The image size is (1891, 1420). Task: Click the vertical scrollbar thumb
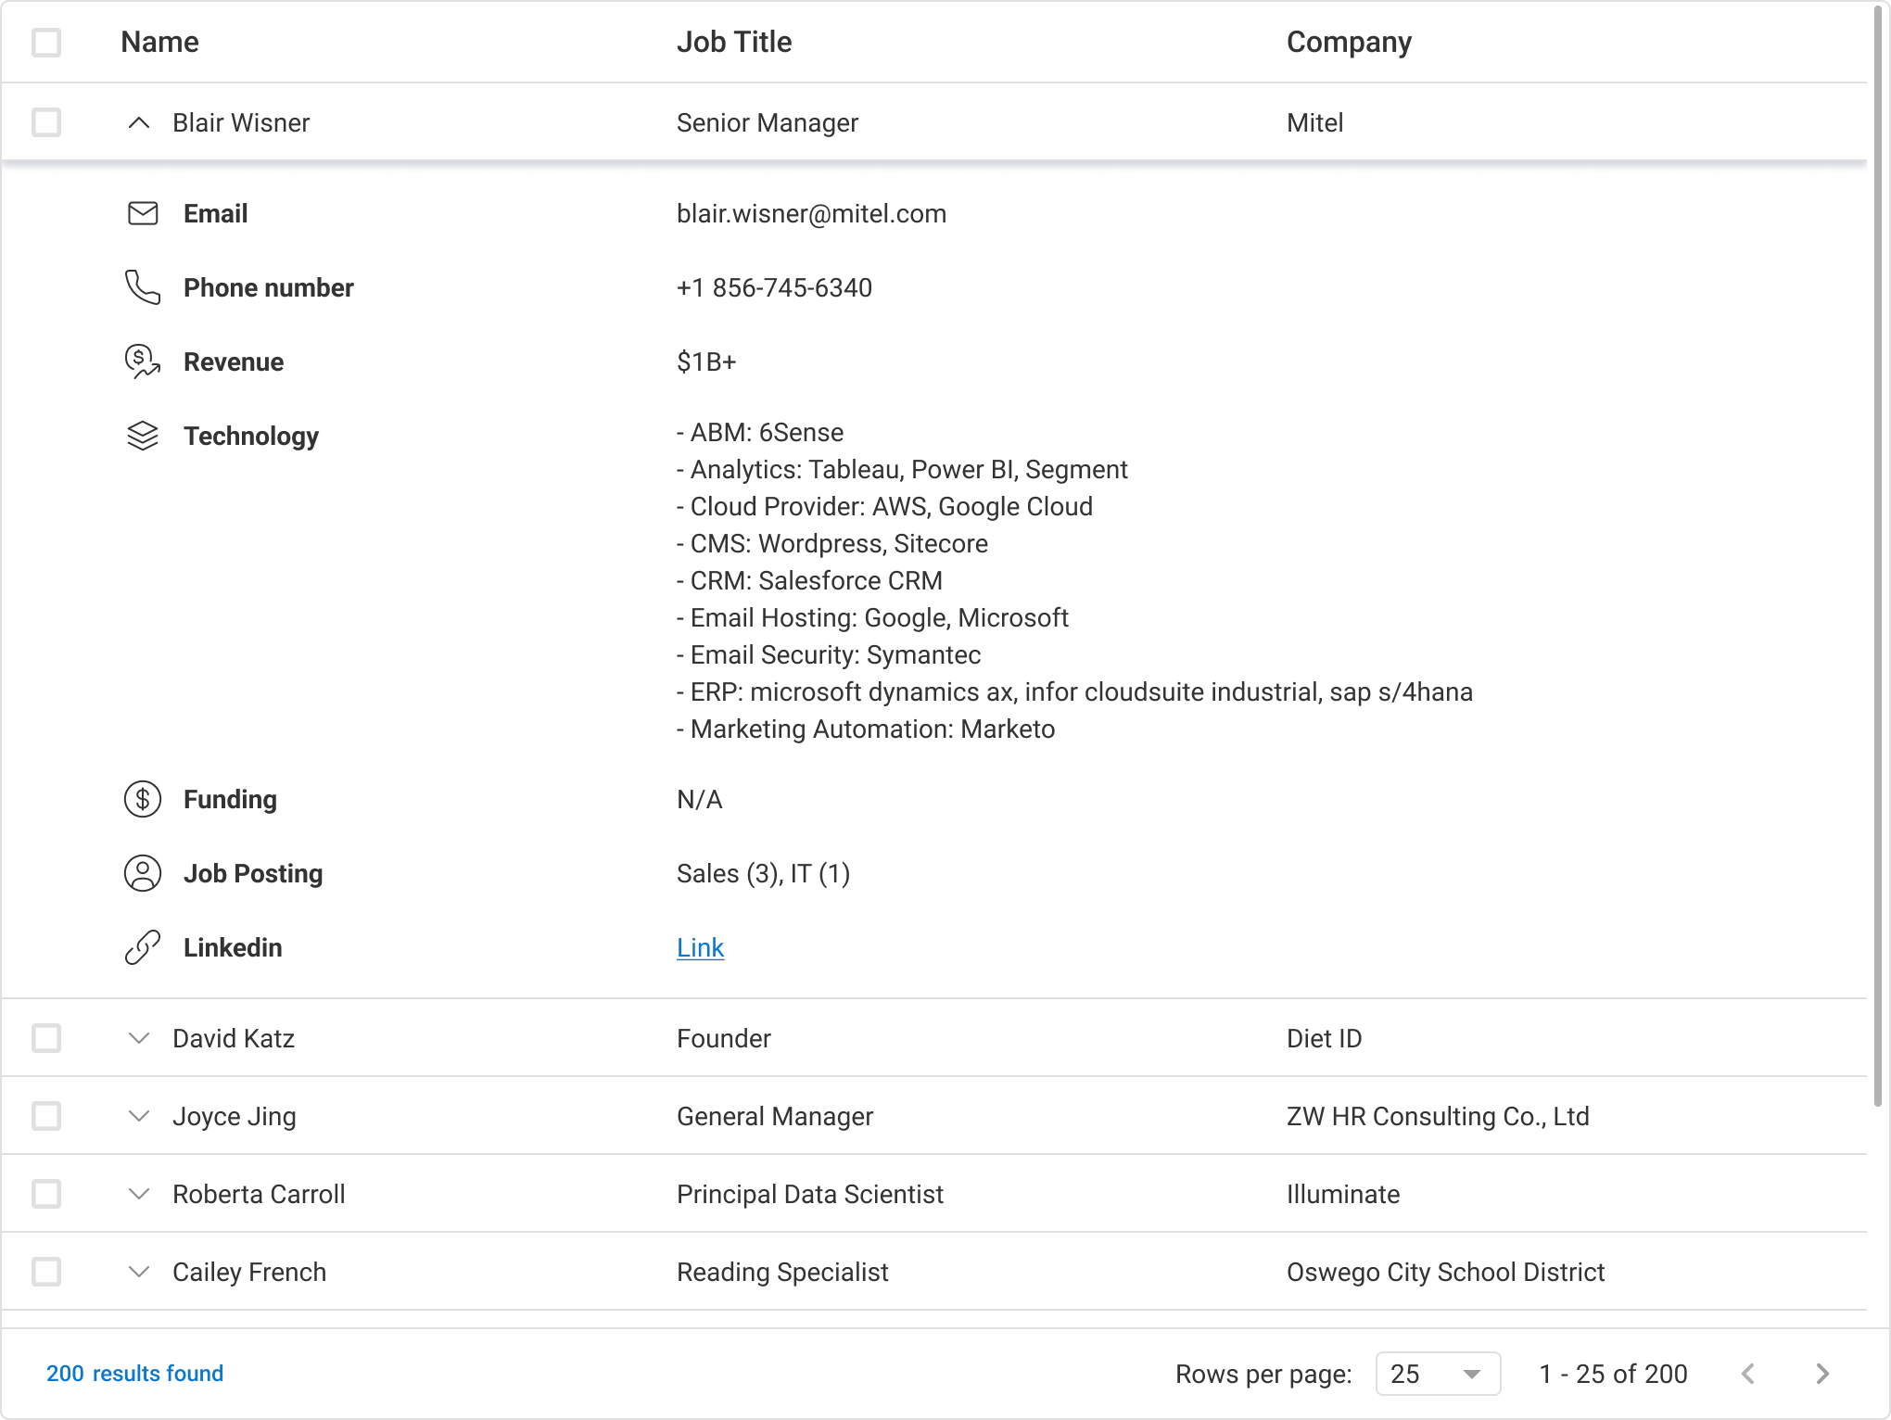point(1879,556)
